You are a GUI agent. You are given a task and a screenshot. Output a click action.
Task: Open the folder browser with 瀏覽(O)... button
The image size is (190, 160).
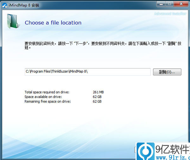coord(167,72)
